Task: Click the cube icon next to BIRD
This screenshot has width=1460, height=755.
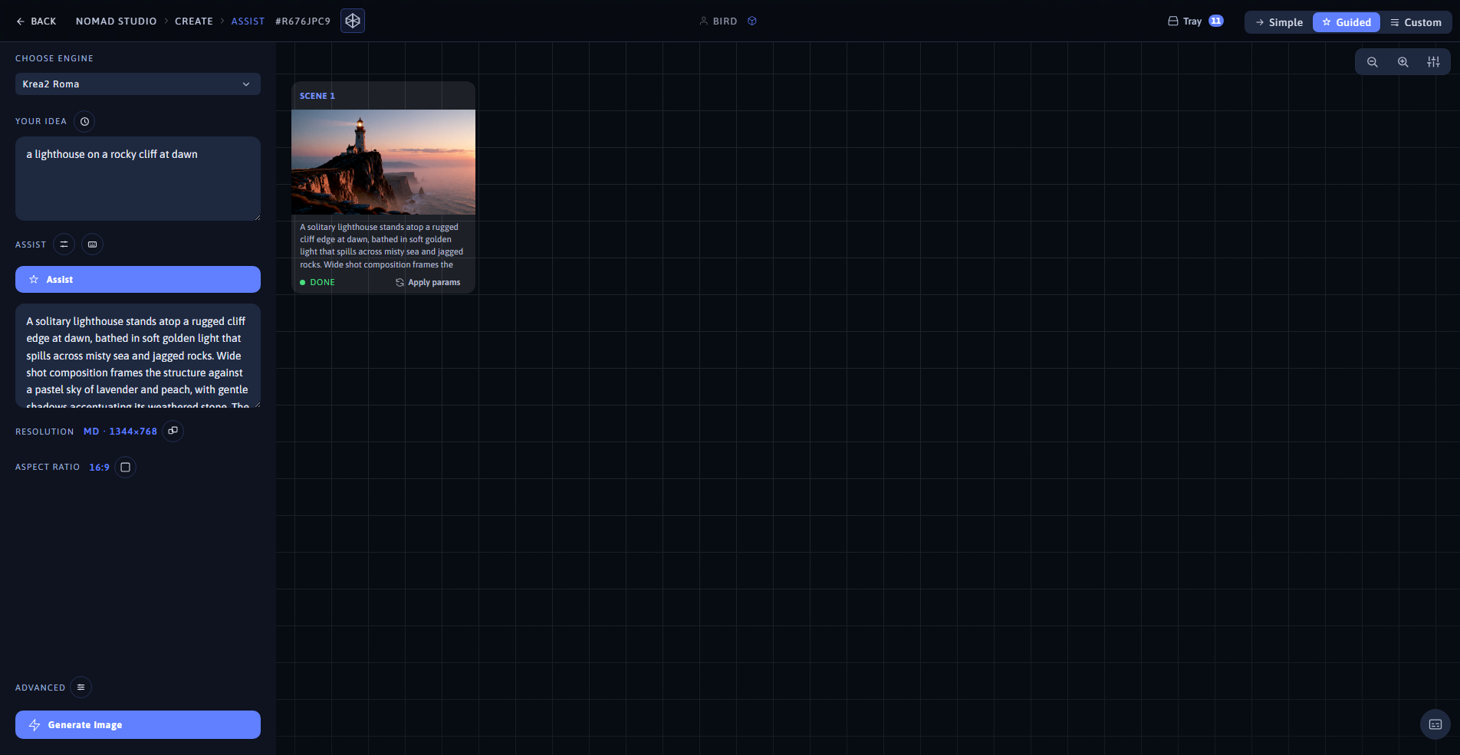Action: 752,21
